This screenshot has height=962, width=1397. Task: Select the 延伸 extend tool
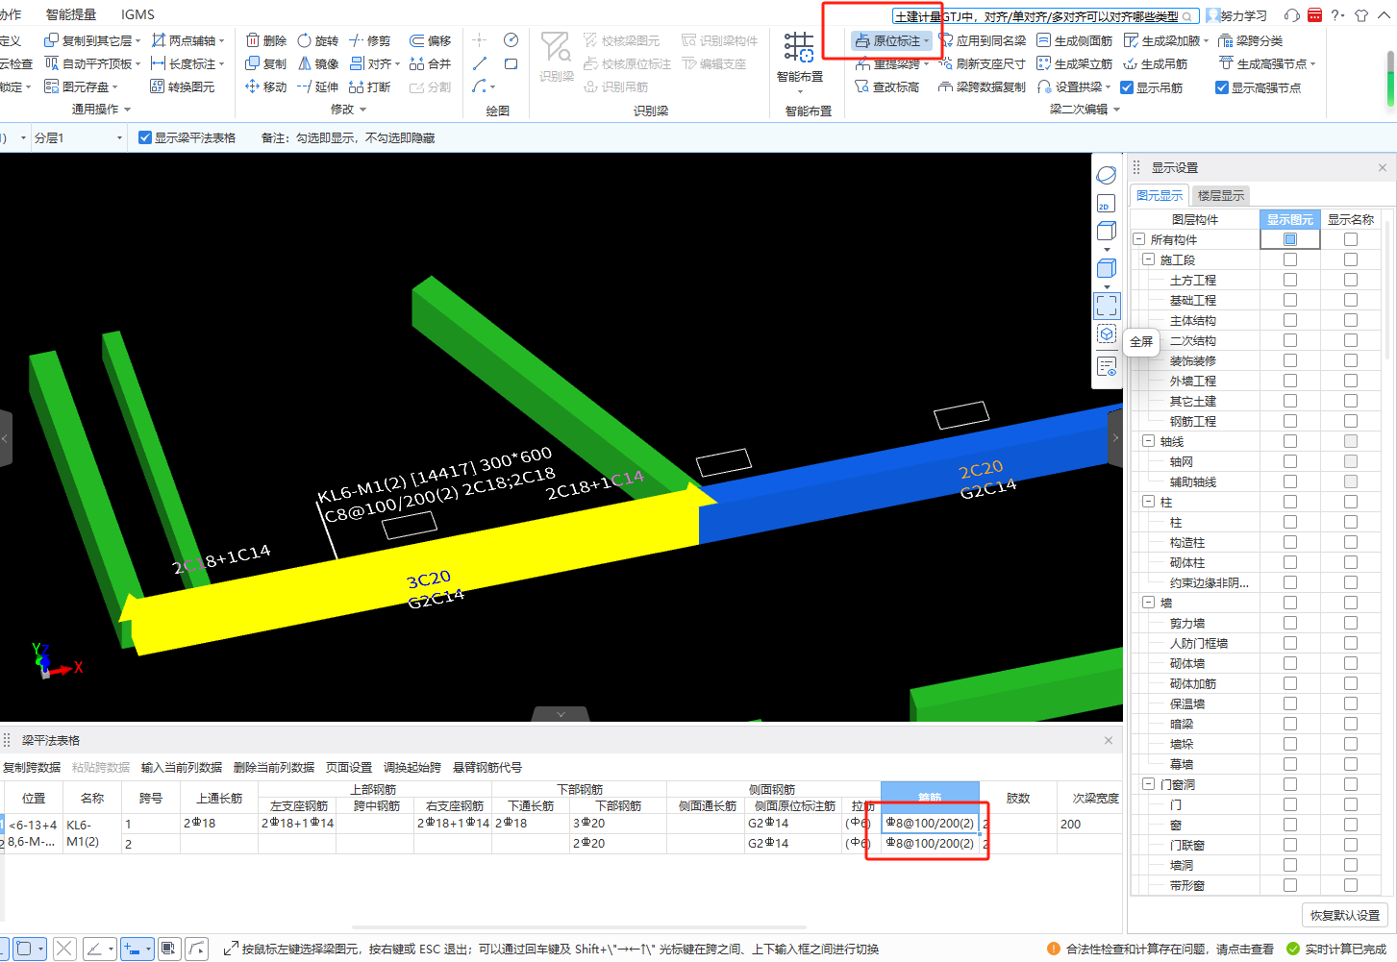point(318,86)
